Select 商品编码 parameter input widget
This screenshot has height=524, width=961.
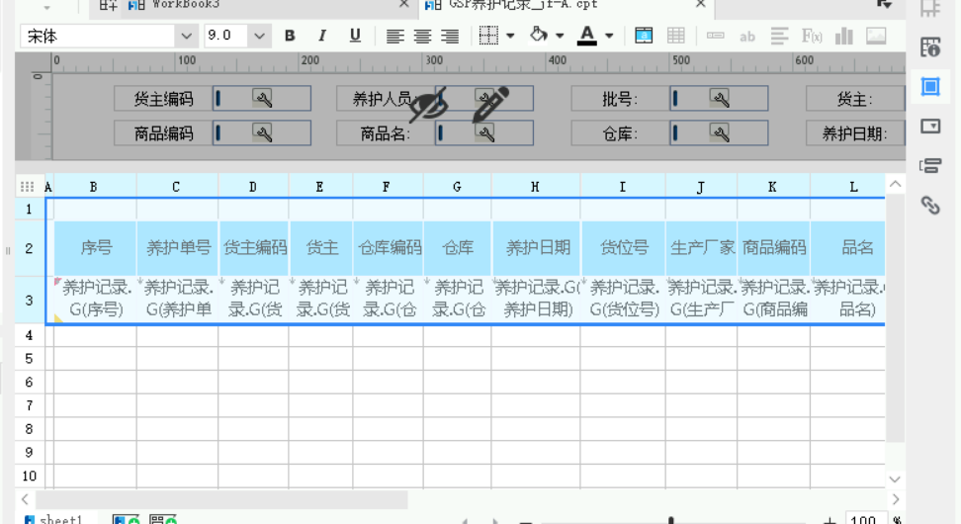(262, 133)
